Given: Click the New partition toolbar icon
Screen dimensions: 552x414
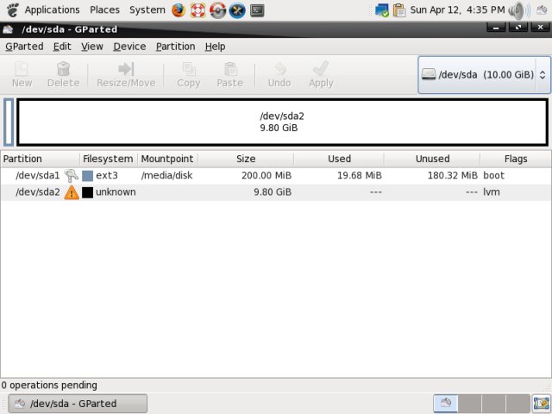Looking at the screenshot, I should (22, 69).
